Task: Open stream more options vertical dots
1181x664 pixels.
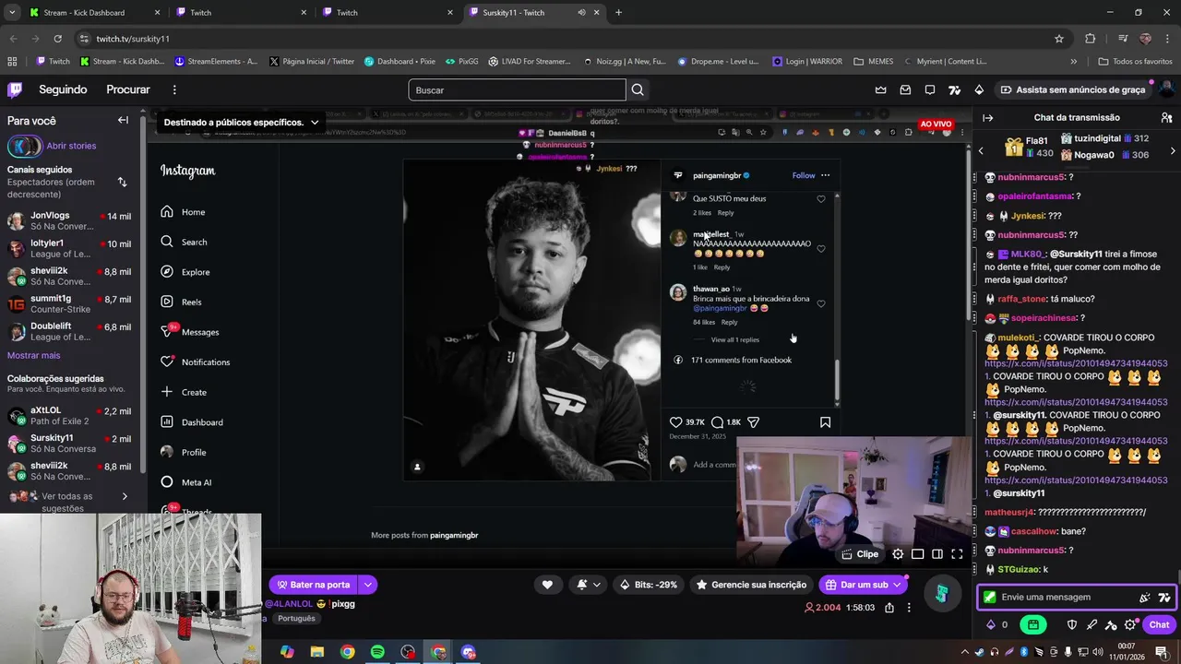Action: pyautogui.click(x=909, y=608)
